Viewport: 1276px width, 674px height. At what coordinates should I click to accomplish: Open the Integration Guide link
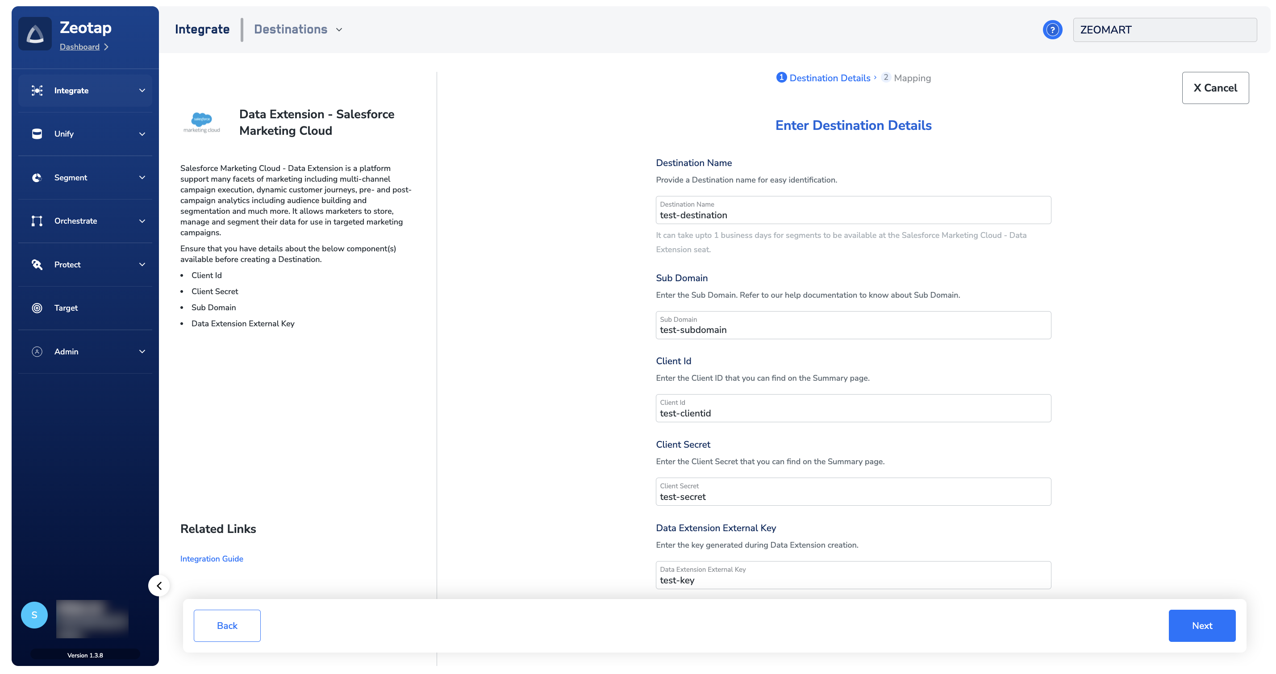212,558
